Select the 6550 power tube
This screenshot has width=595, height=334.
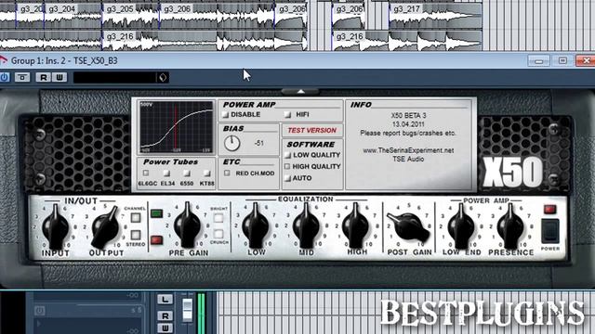click(x=187, y=173)
